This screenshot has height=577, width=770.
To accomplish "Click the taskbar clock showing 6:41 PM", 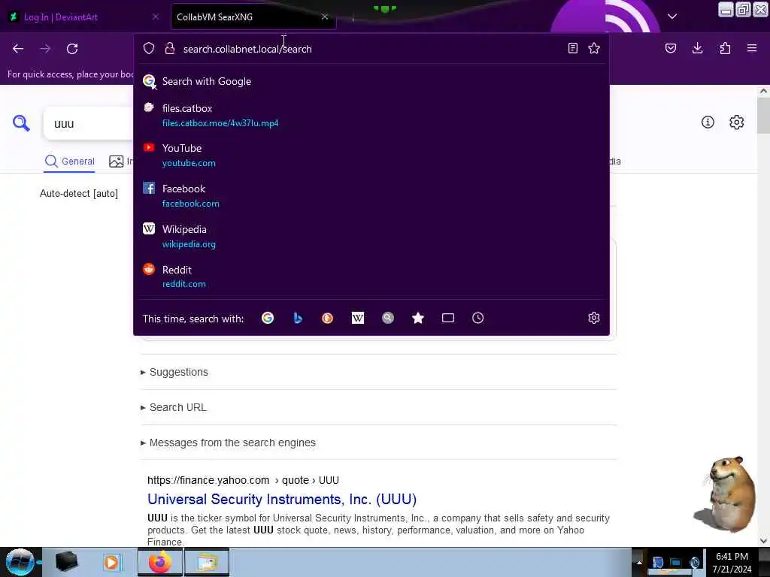I will point(732,562).
